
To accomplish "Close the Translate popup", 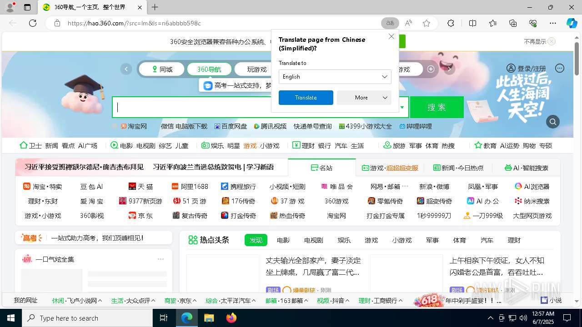I will coord(391,36).
